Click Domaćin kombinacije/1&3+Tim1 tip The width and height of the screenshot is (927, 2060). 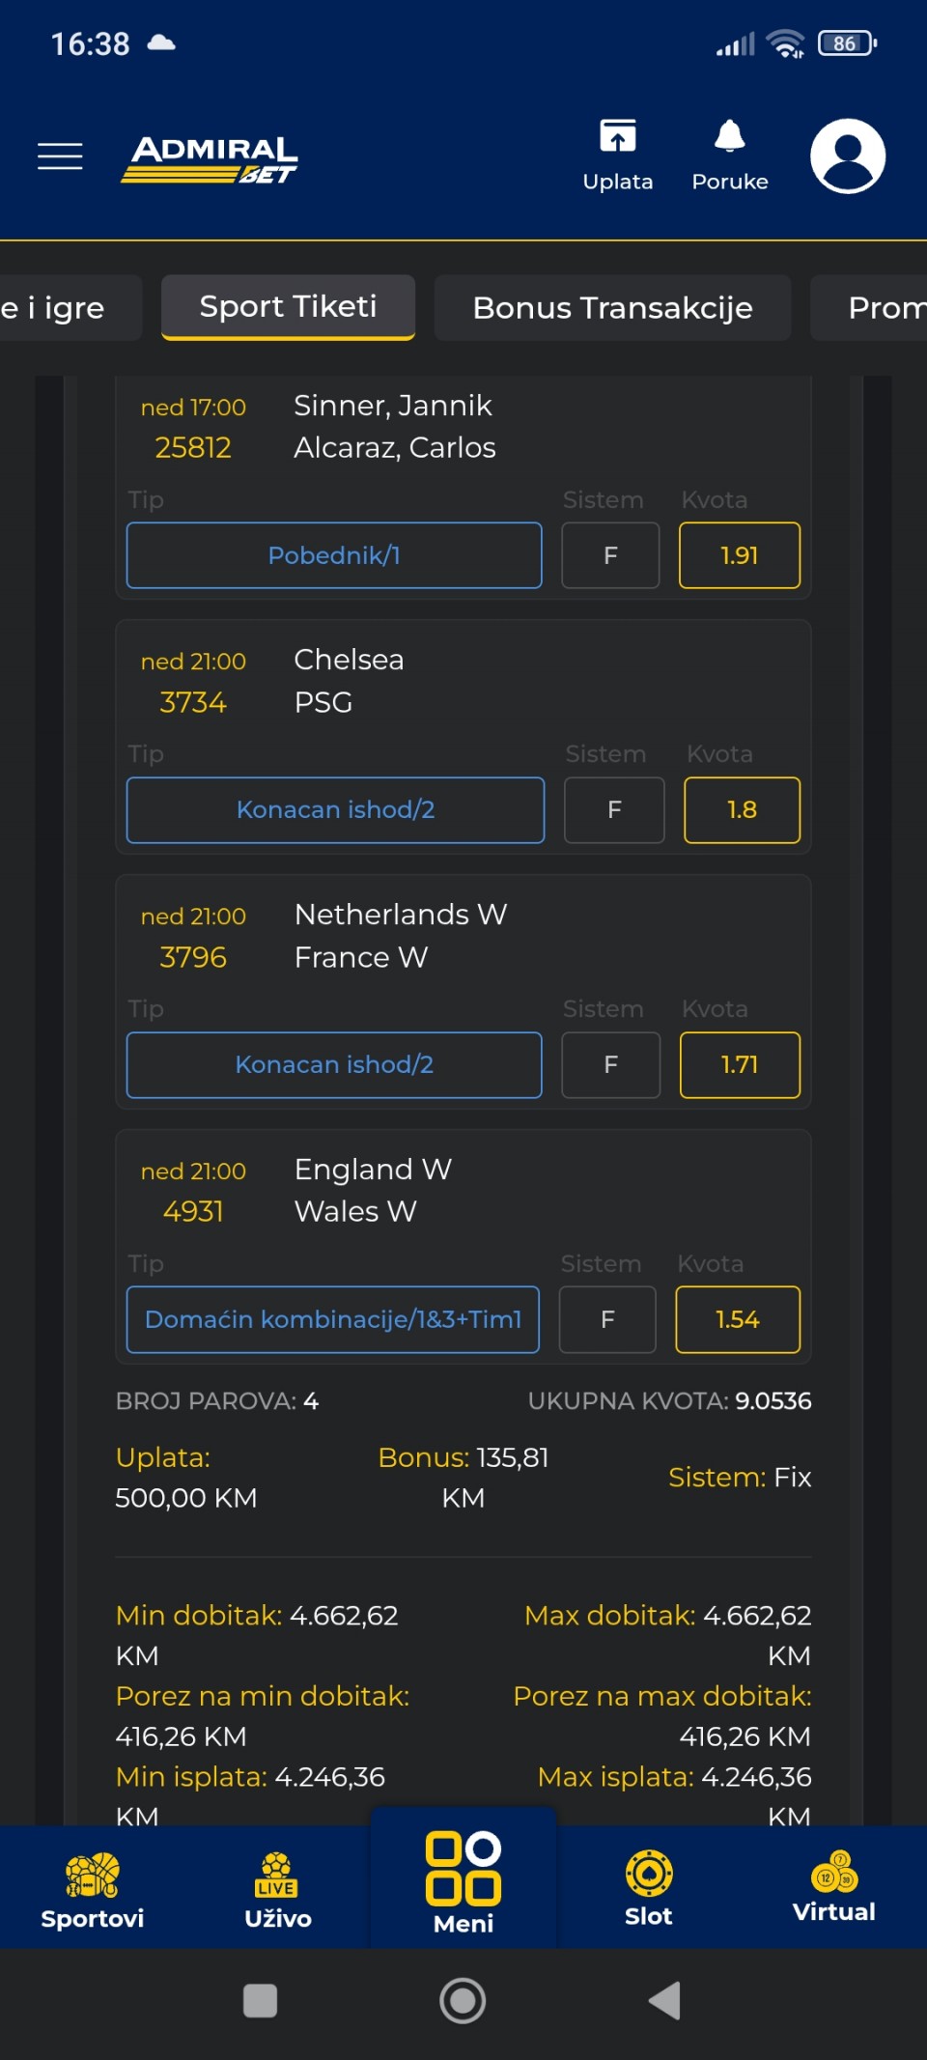[x=333, y=1319]
